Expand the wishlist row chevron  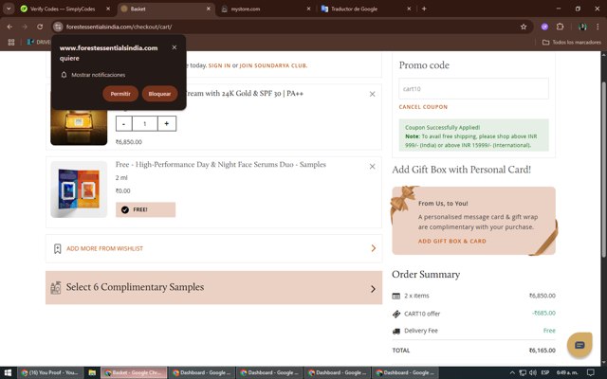pos(373,248)
